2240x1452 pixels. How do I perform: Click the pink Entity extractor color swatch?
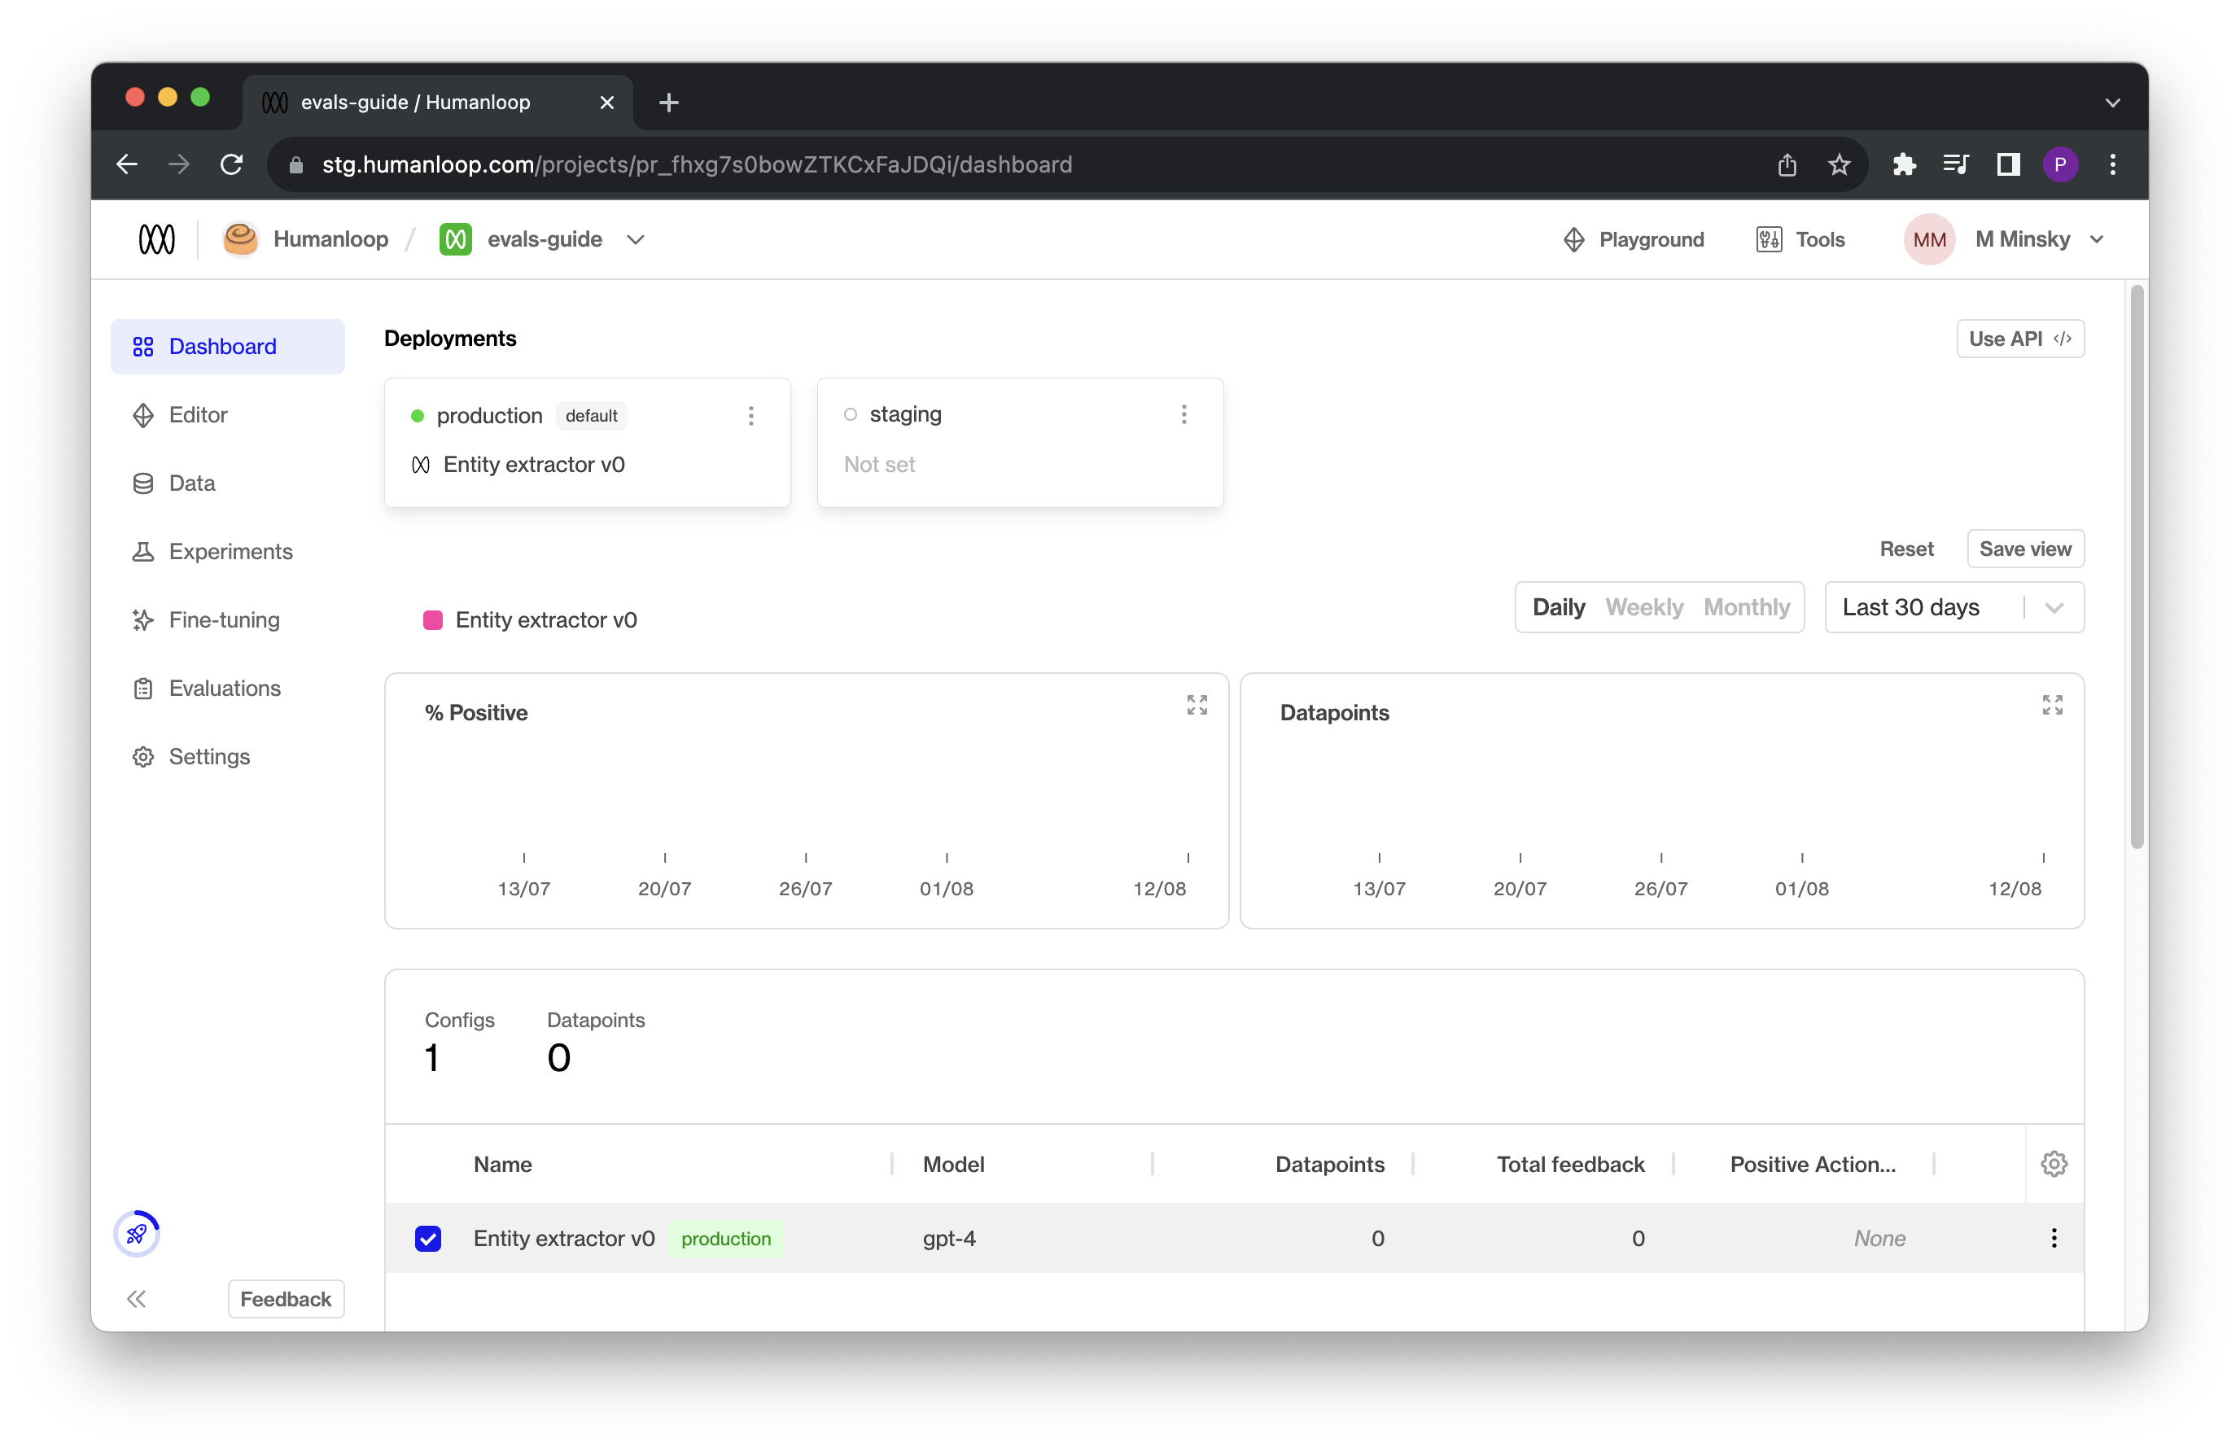coord(433,619)
